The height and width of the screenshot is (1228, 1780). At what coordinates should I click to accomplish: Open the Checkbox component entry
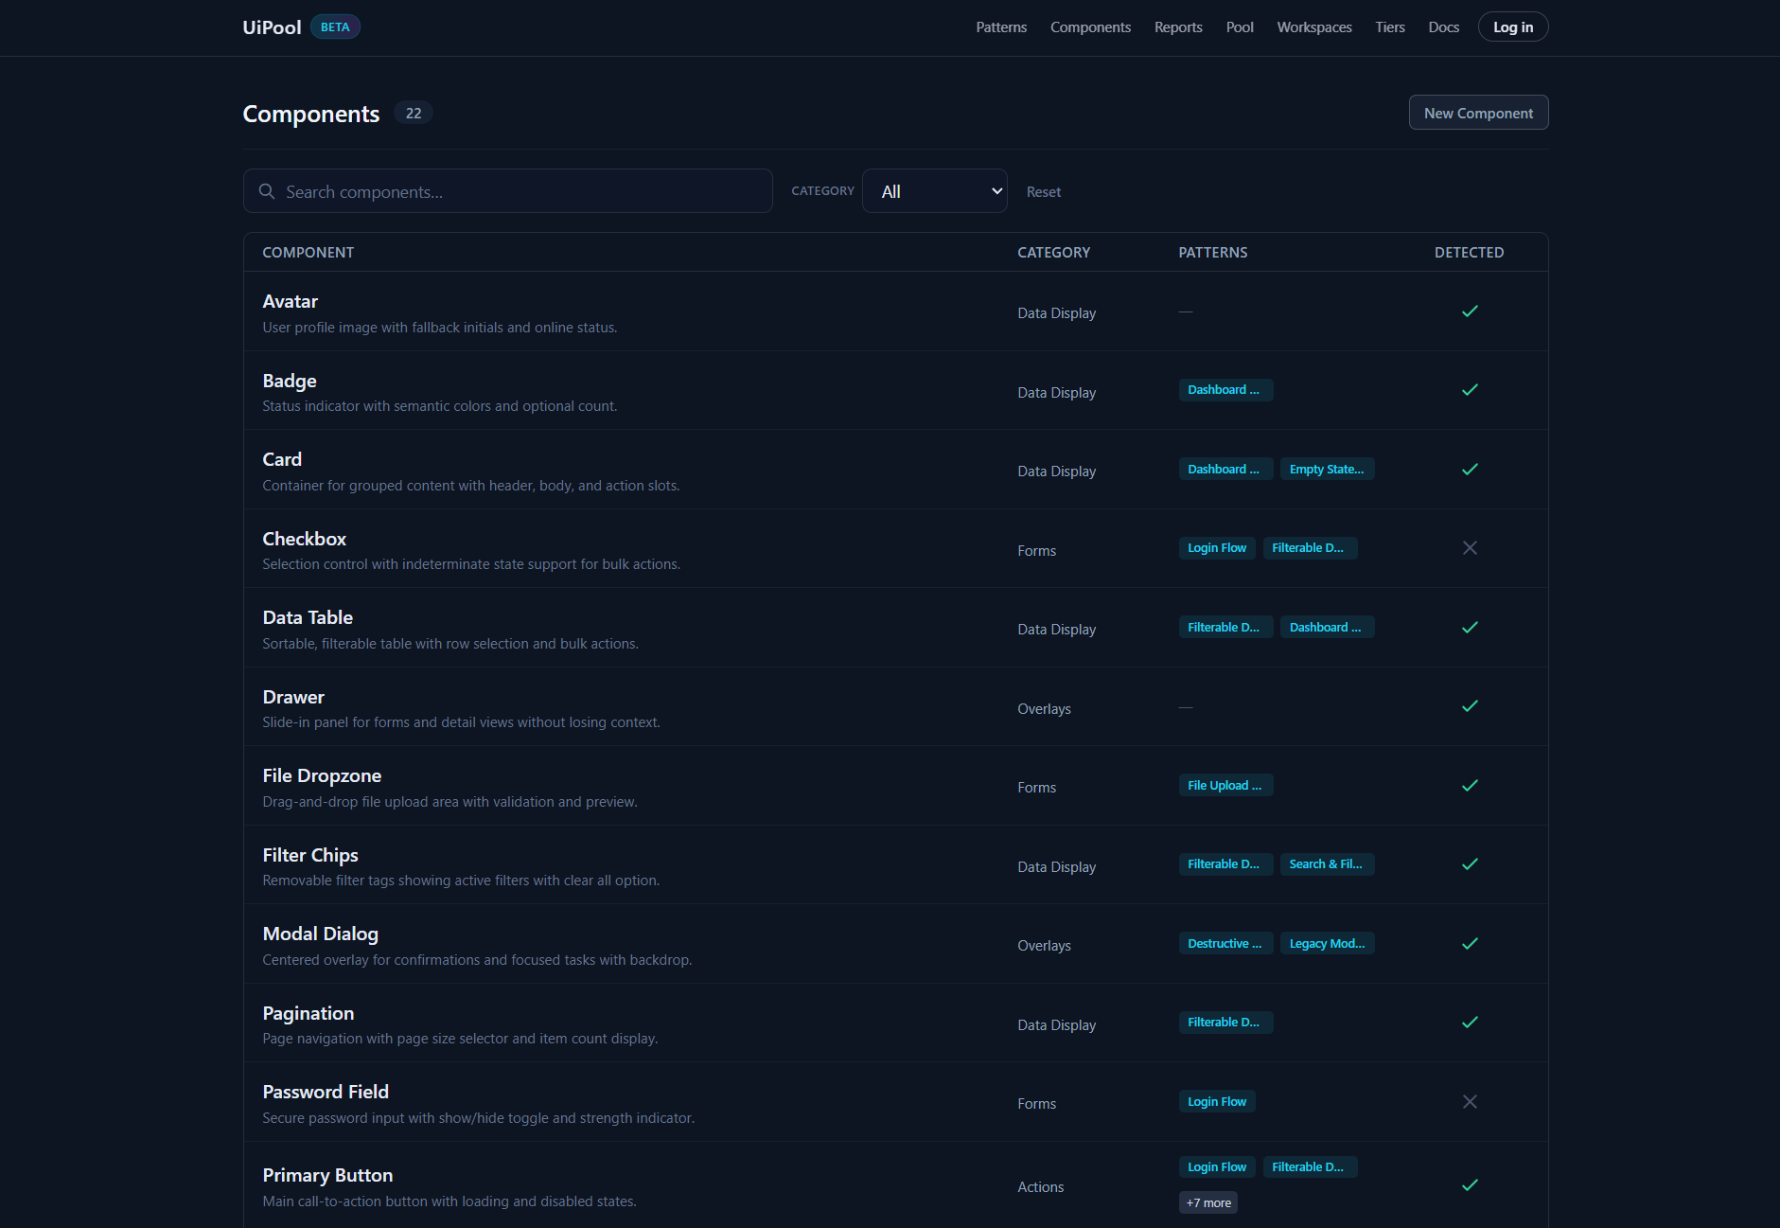[305, 540]
